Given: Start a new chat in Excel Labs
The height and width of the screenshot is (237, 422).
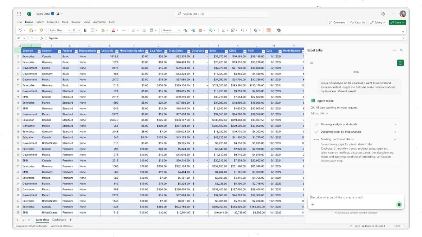Looking at the screenshot, I should coord(400,63).
